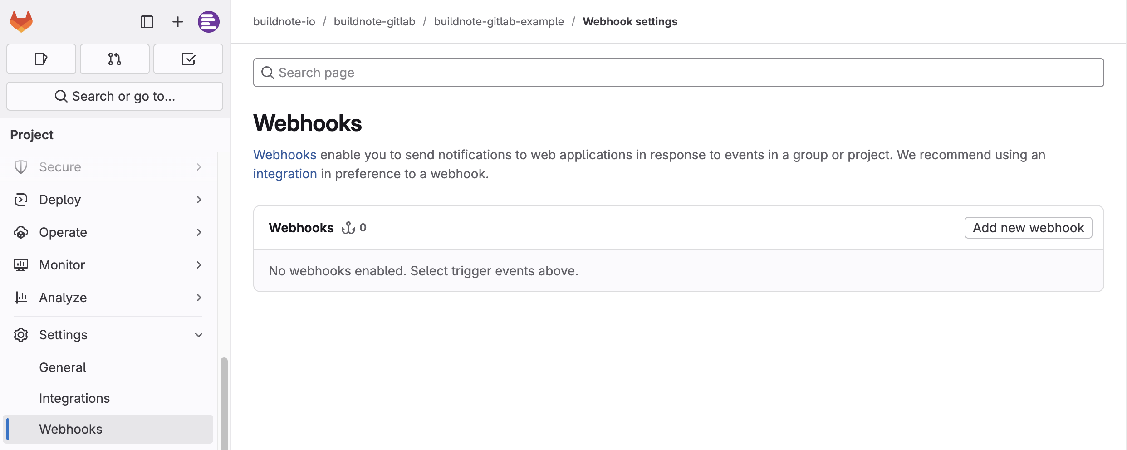
Task: Open the Secure menu label
Action: pos(60,167)
